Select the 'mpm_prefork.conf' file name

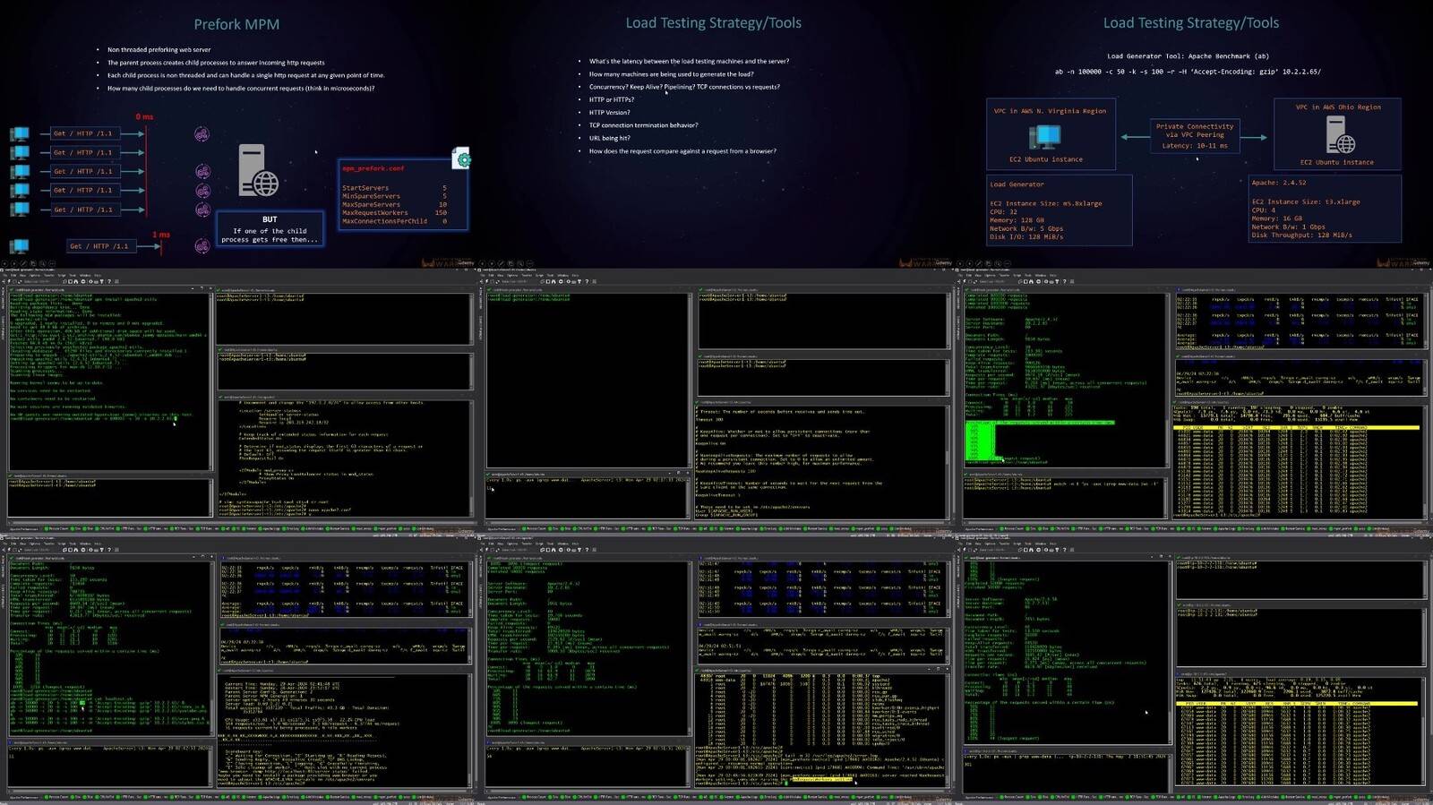[x=373, y=168]
